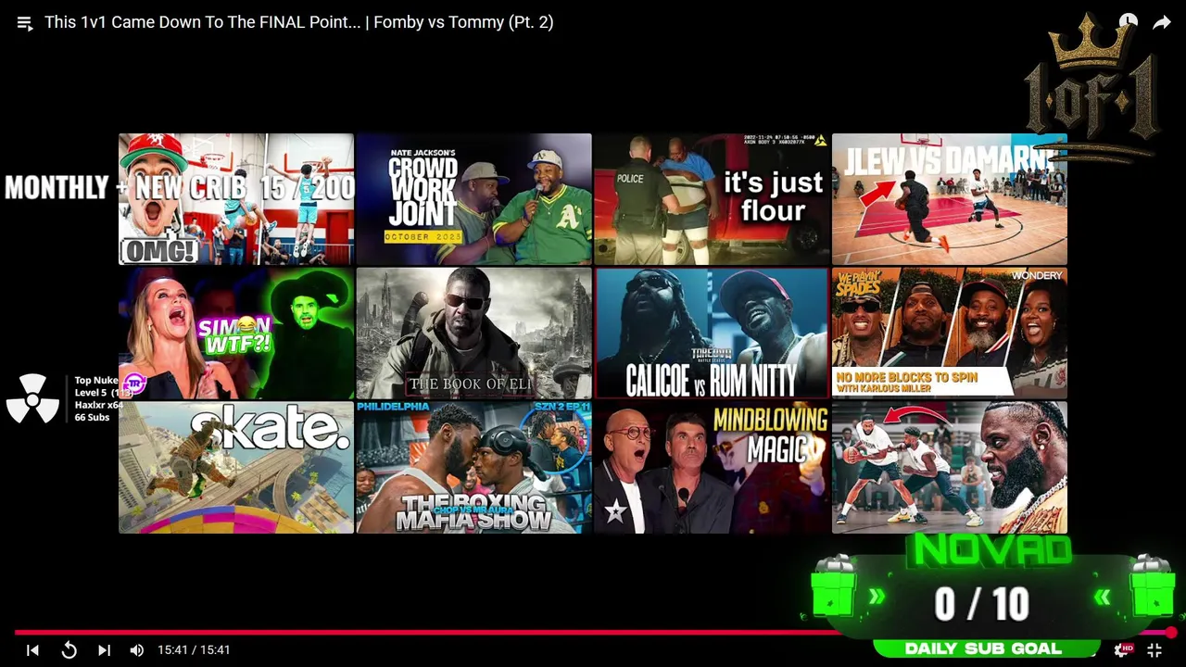Replay the video

pyautogui.click(x=69, y=650)
